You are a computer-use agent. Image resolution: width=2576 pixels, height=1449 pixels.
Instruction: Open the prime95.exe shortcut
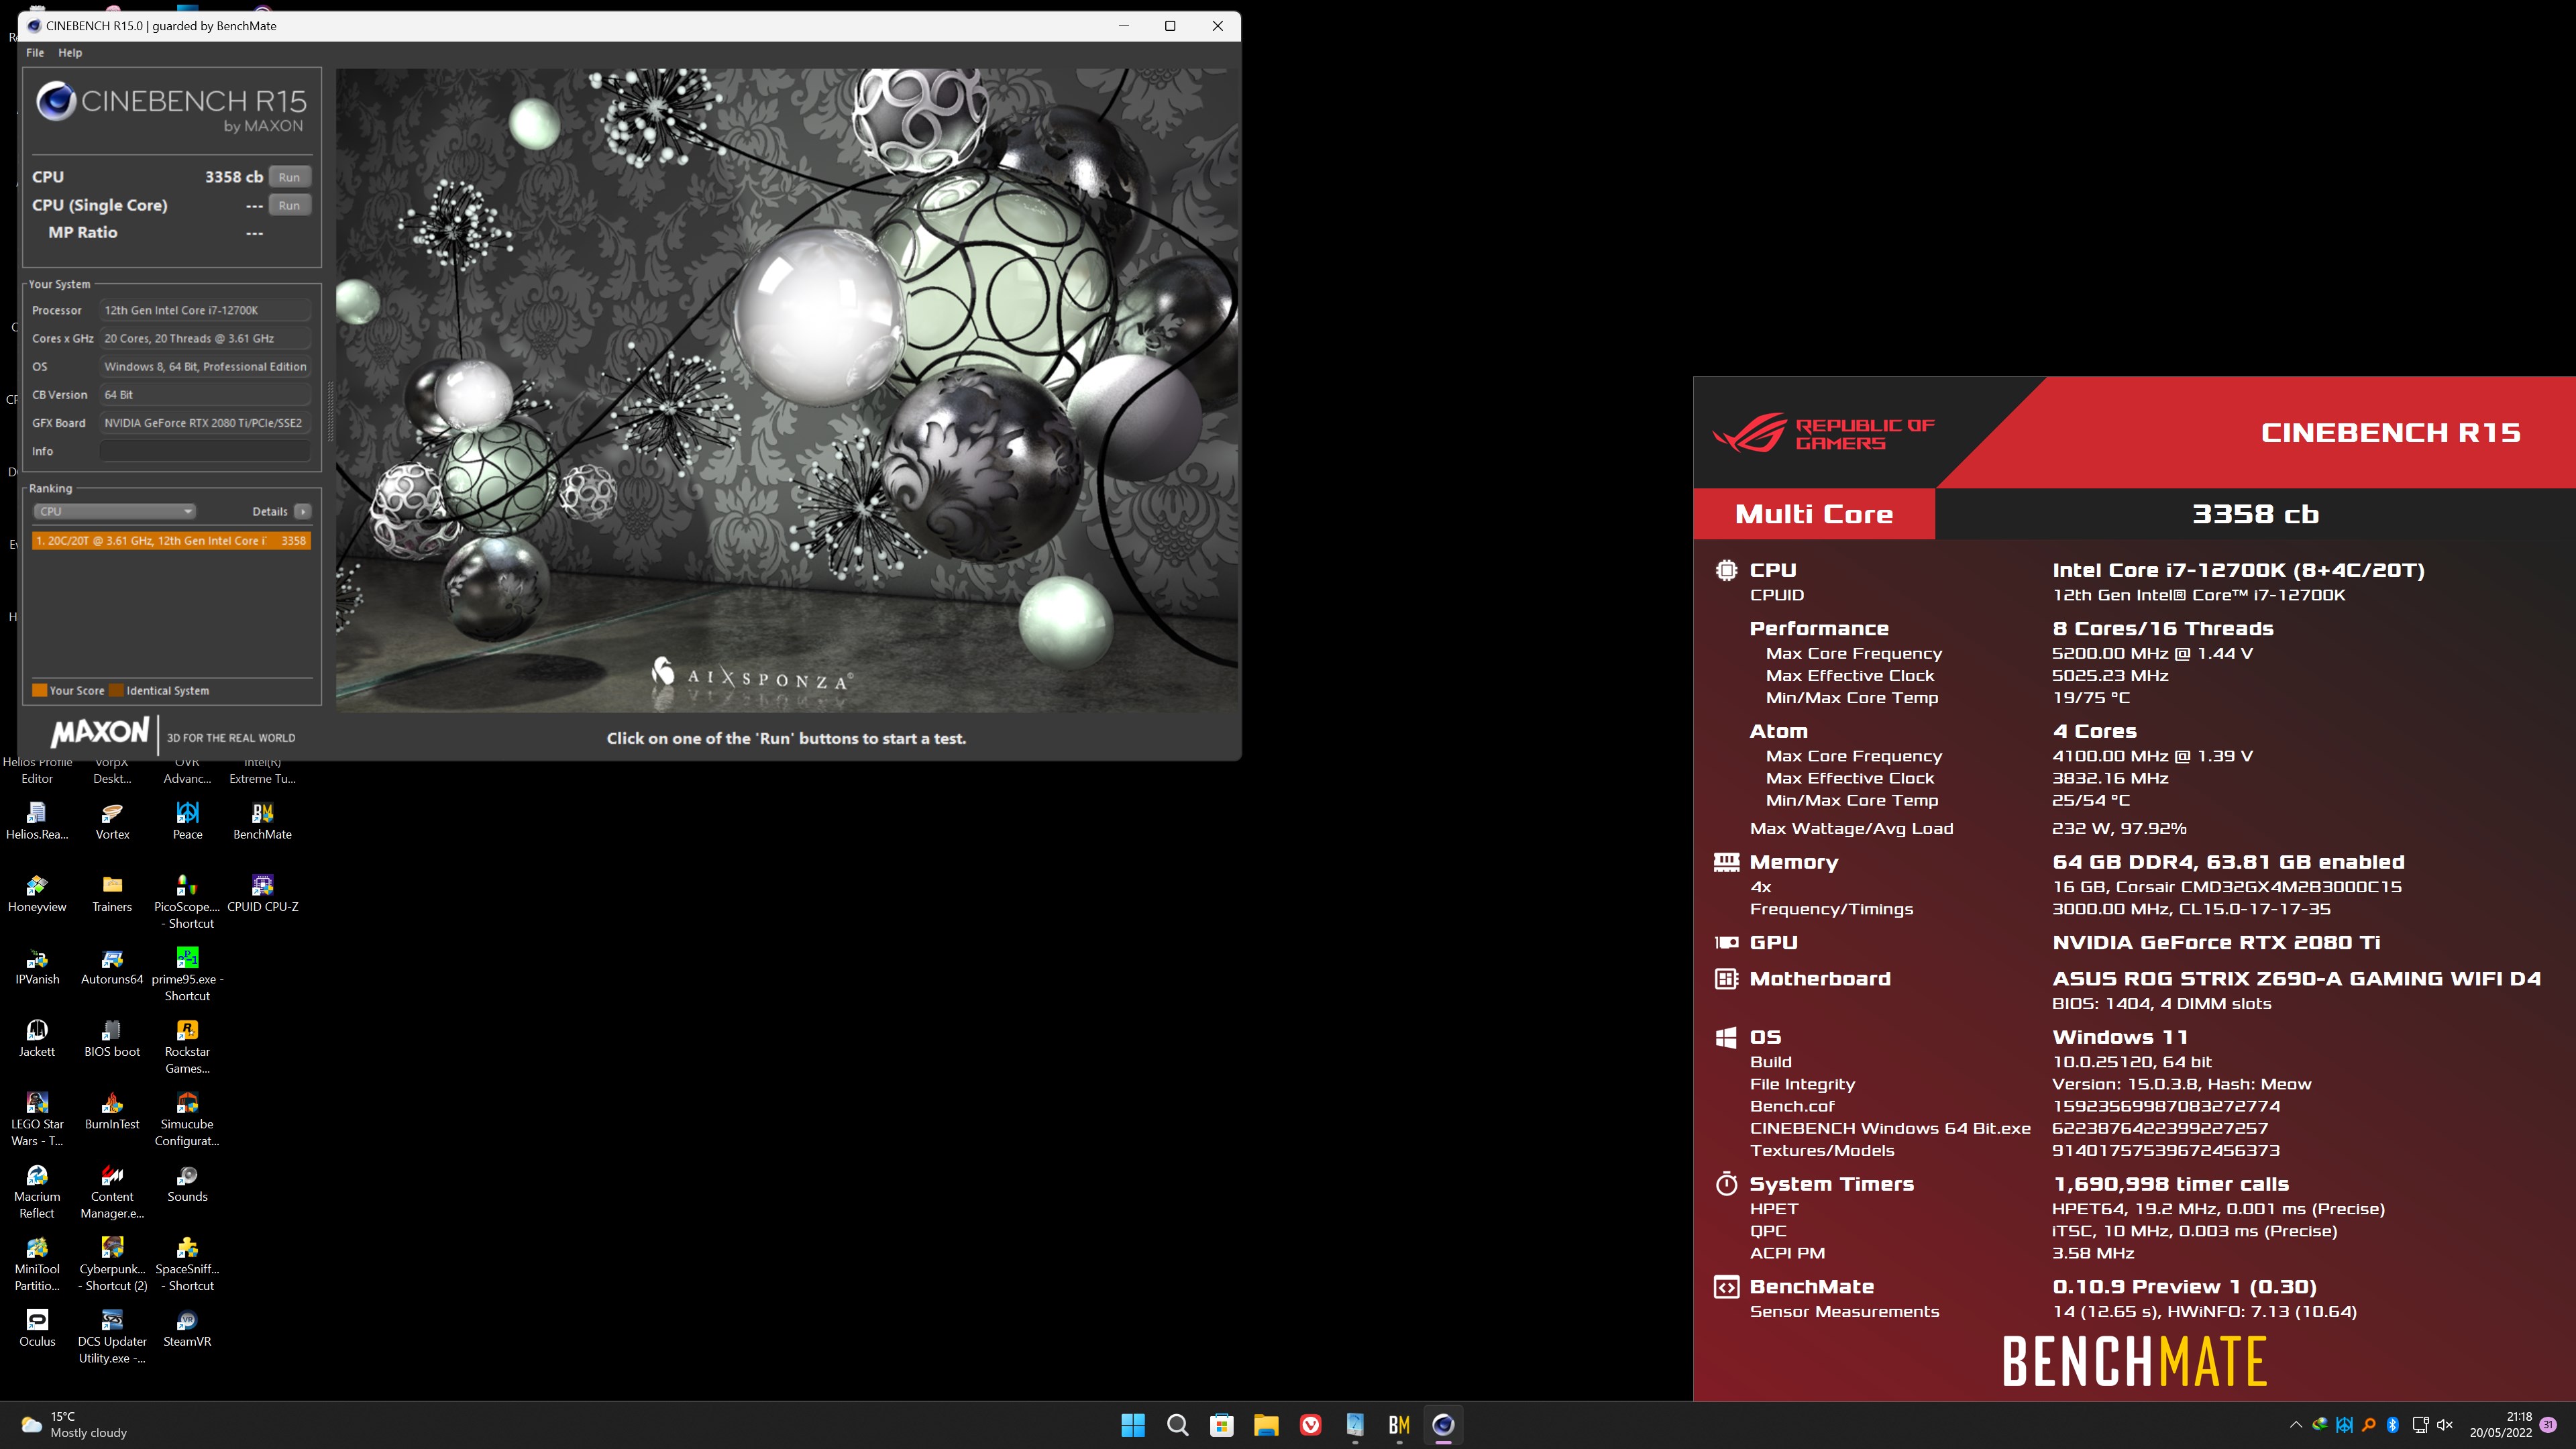pyautogui.click(x=187, y=973)
